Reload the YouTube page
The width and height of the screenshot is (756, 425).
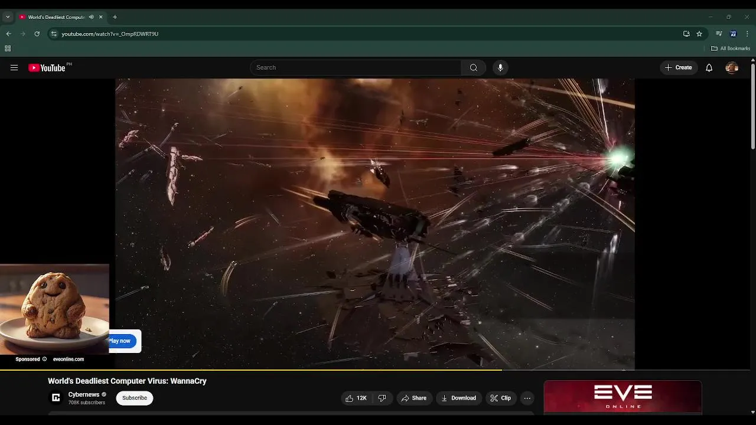point(37,34)
